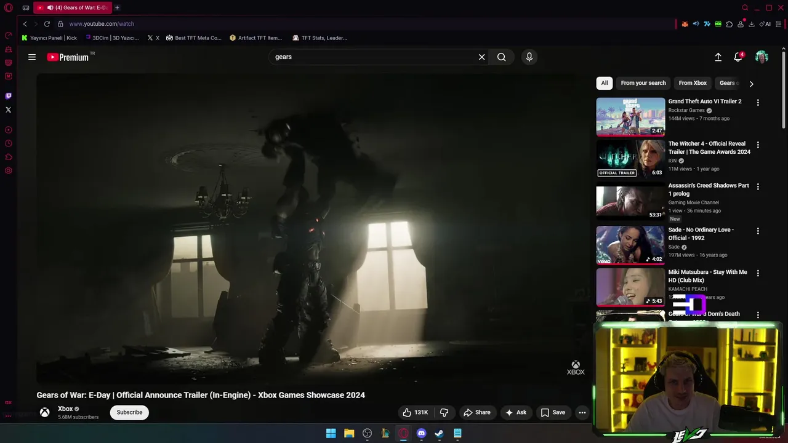Open TFT Stats, Leader... bookmark
The image size is (788, 443).
(x=320, y=38)
